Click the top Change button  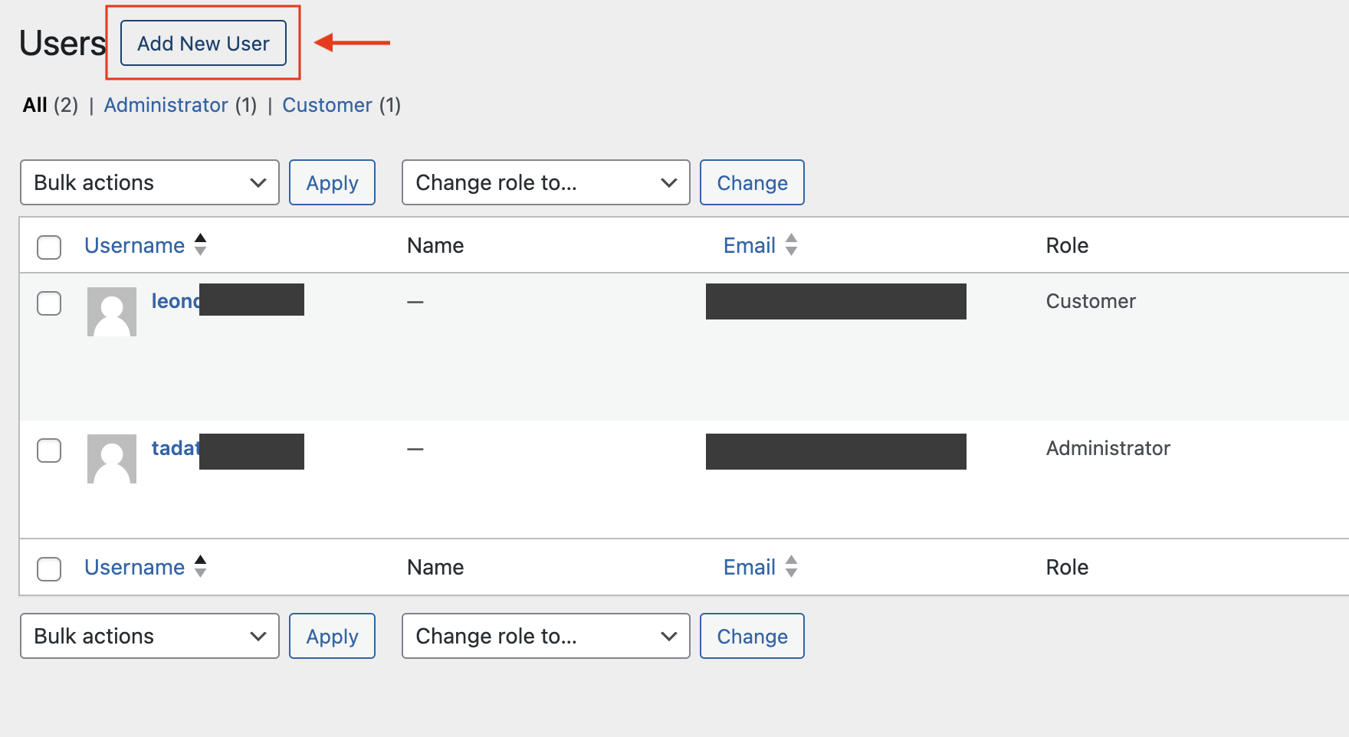(752, 182)
